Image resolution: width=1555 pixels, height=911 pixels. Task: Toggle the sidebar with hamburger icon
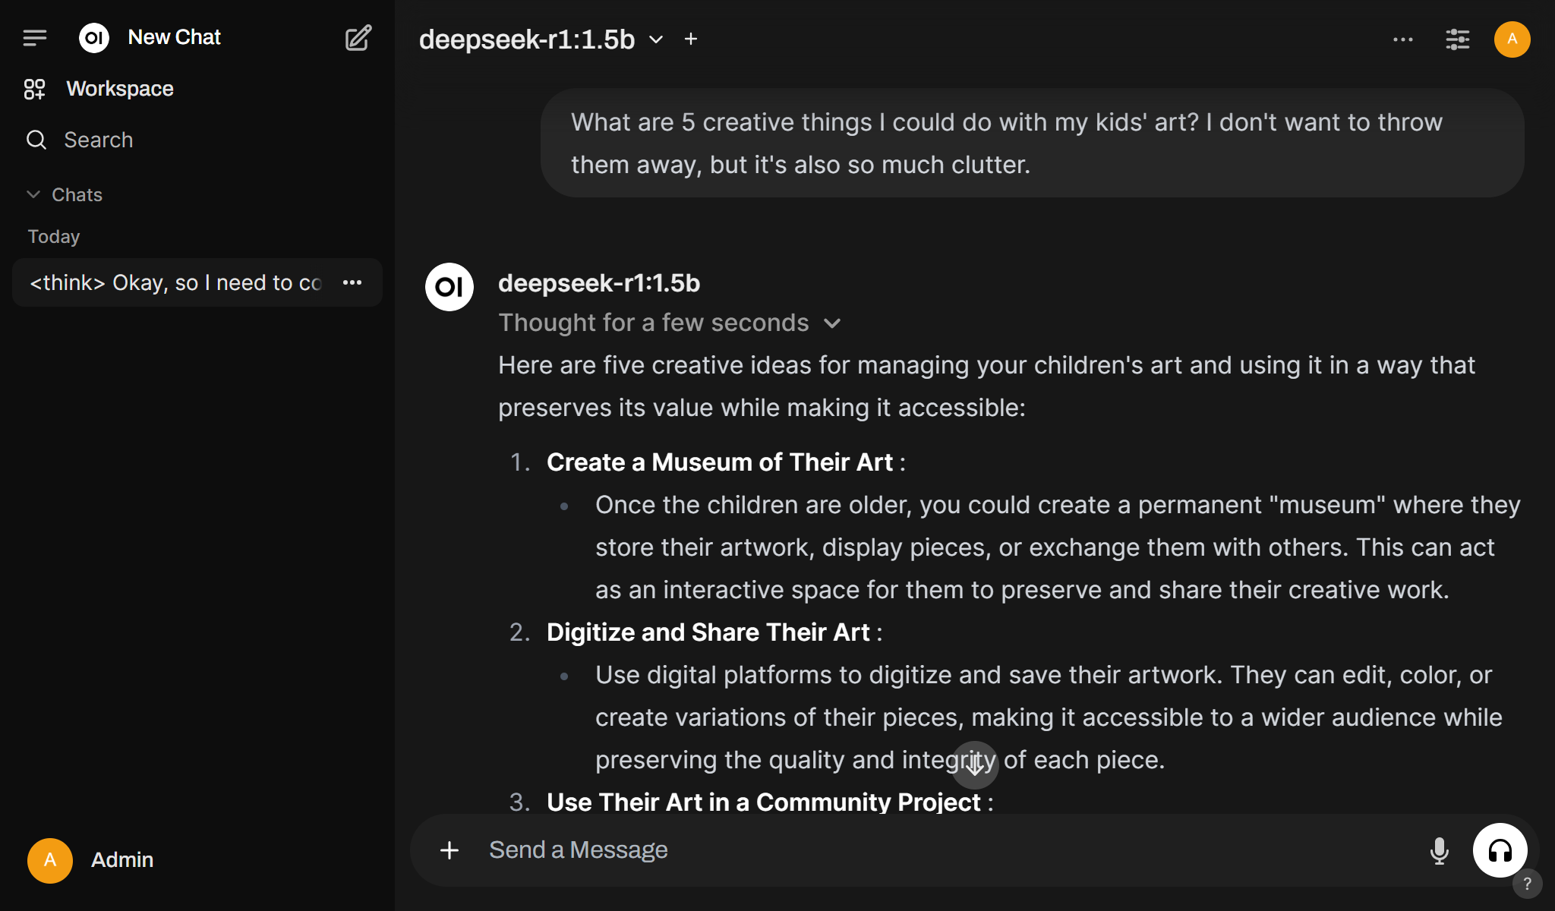(35, 38)
